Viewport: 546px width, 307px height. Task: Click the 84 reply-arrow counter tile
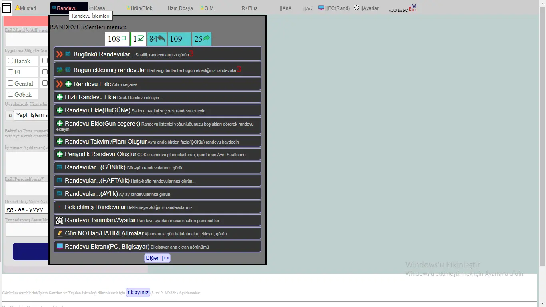coord(157,39)
